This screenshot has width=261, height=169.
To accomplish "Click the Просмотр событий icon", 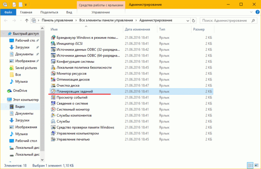I will [53, 98].
